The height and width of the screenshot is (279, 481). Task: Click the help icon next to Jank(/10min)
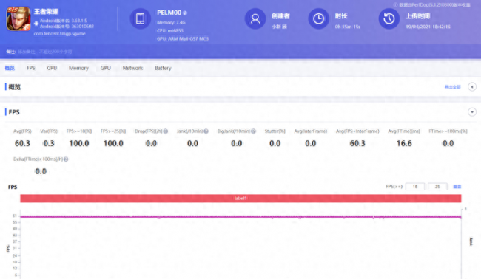206,131
